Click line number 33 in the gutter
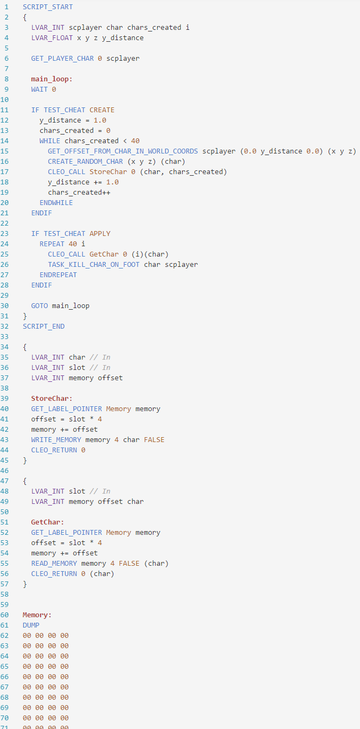This screenshot has height=729, width=360. point(4,337)
